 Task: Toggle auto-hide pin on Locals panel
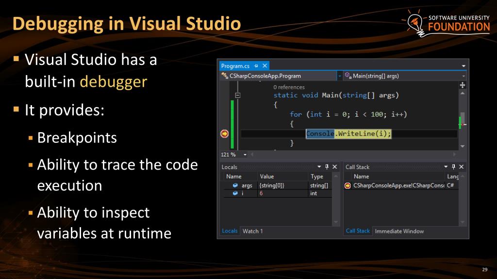tap(327, 167)
